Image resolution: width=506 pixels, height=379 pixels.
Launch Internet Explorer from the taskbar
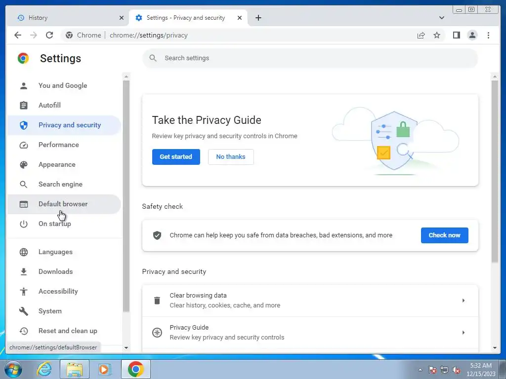pyautogui.click(x=44, y=369)
